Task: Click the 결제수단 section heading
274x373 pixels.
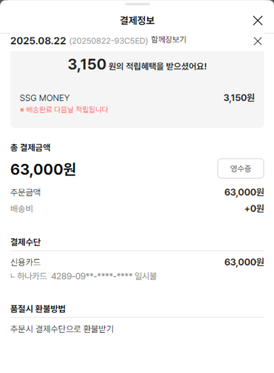Action: pyautogui.click(x=25, y=242)
